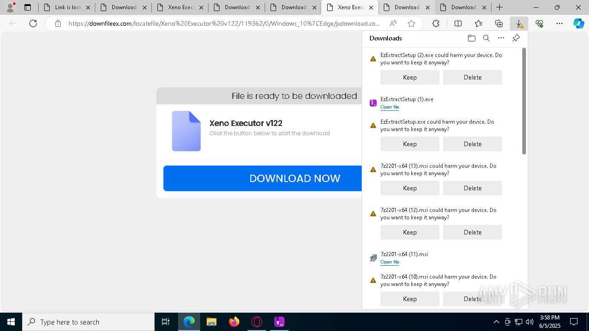Delete EzExtractSetup (2).exe
Screen dimensions: 589x331
pos(472,77)
